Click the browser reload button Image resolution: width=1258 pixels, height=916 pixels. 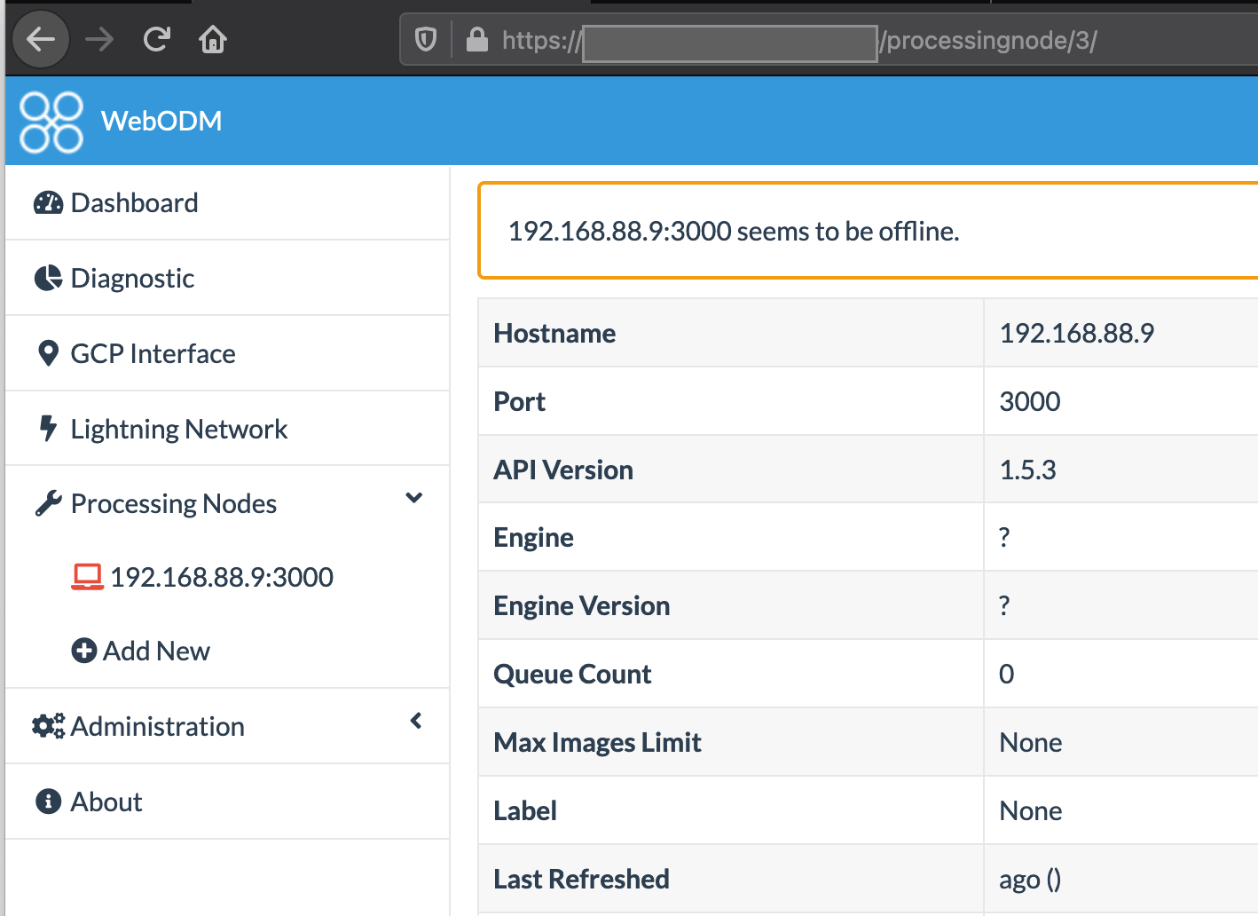coord(156,39)
